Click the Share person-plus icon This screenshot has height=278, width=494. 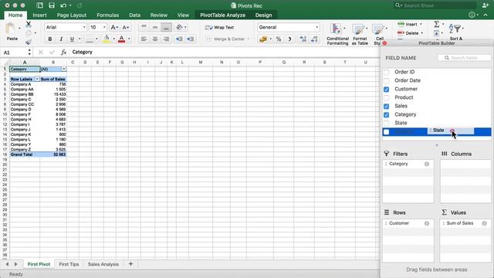pyautogui.click(x=486, y=5)
